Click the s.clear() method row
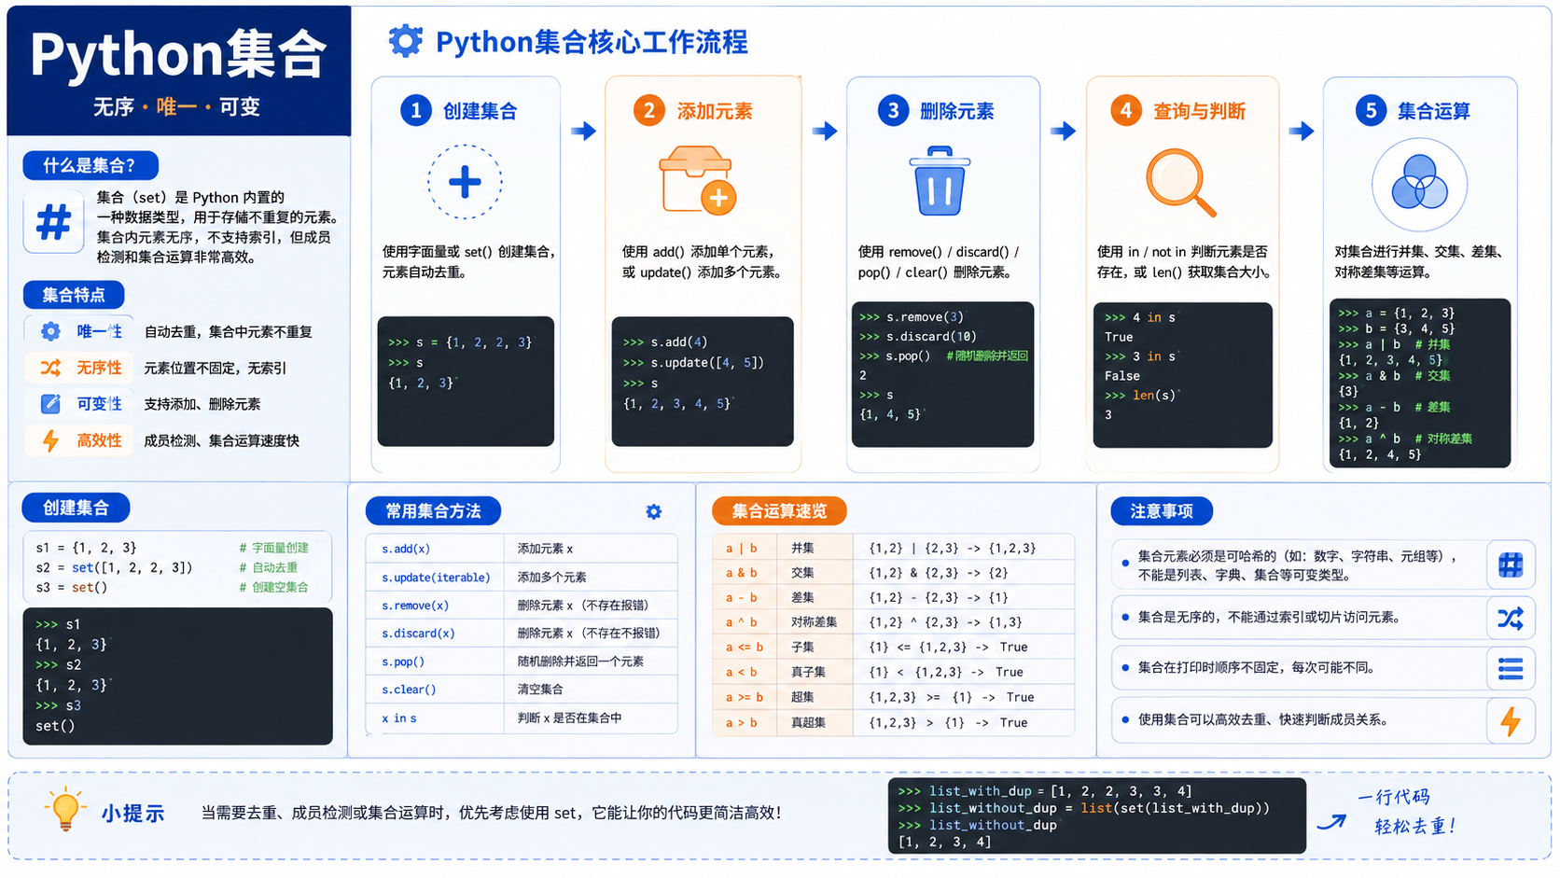 (x=522, y=690)
